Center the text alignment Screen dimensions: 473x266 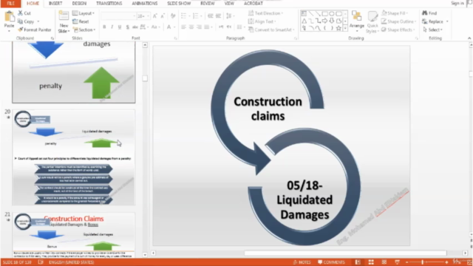(x=191, y=27)
